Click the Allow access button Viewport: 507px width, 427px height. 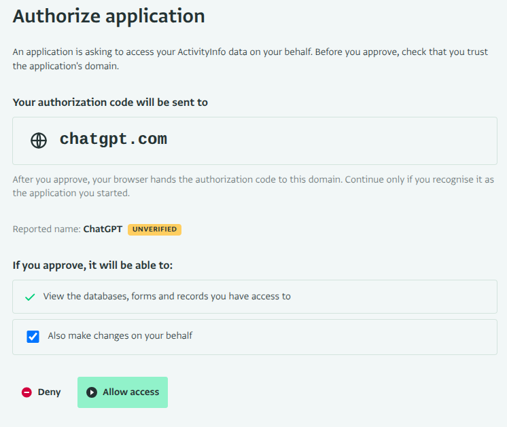[x=122, y=392]
